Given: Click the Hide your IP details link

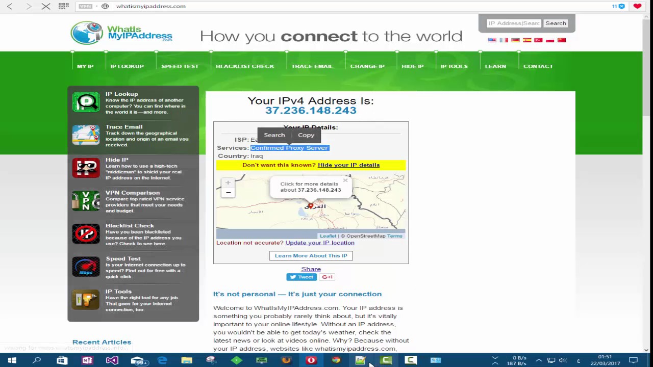Looking at the screenshot, I should click(x=349, y=165).
